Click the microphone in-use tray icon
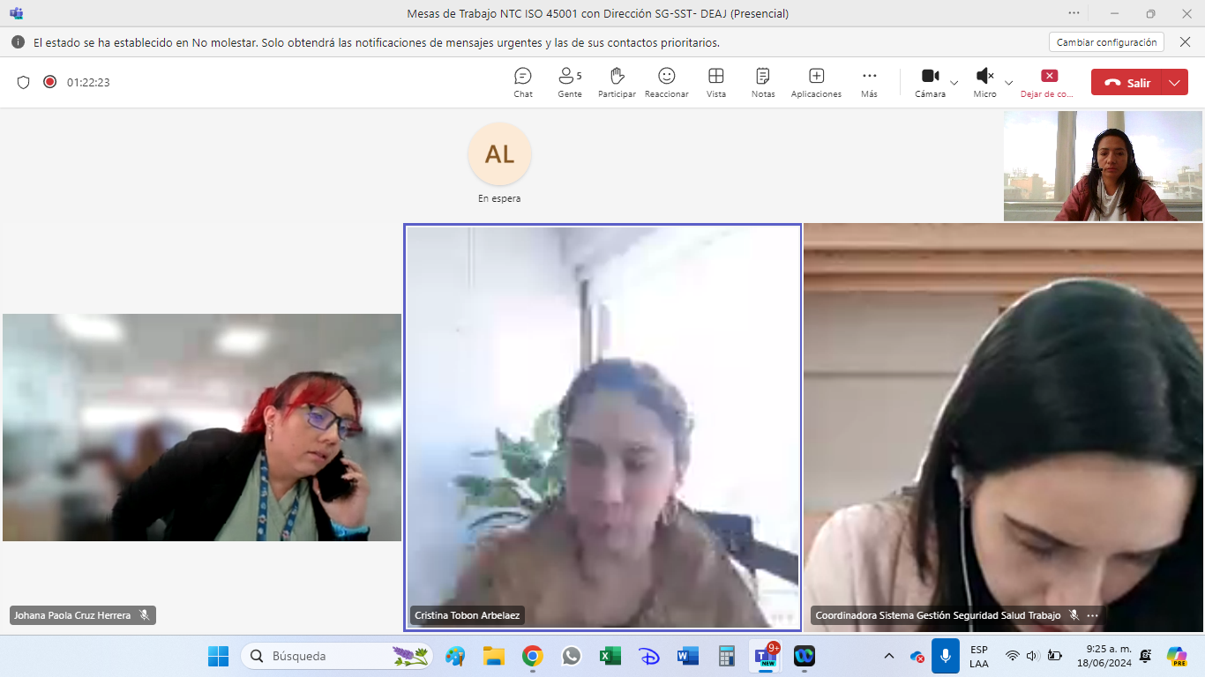1205x677 pixels. 946,656
